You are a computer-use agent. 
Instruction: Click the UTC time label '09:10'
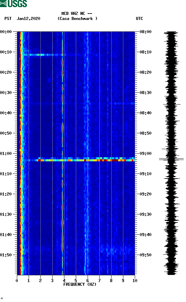(146, 174)
